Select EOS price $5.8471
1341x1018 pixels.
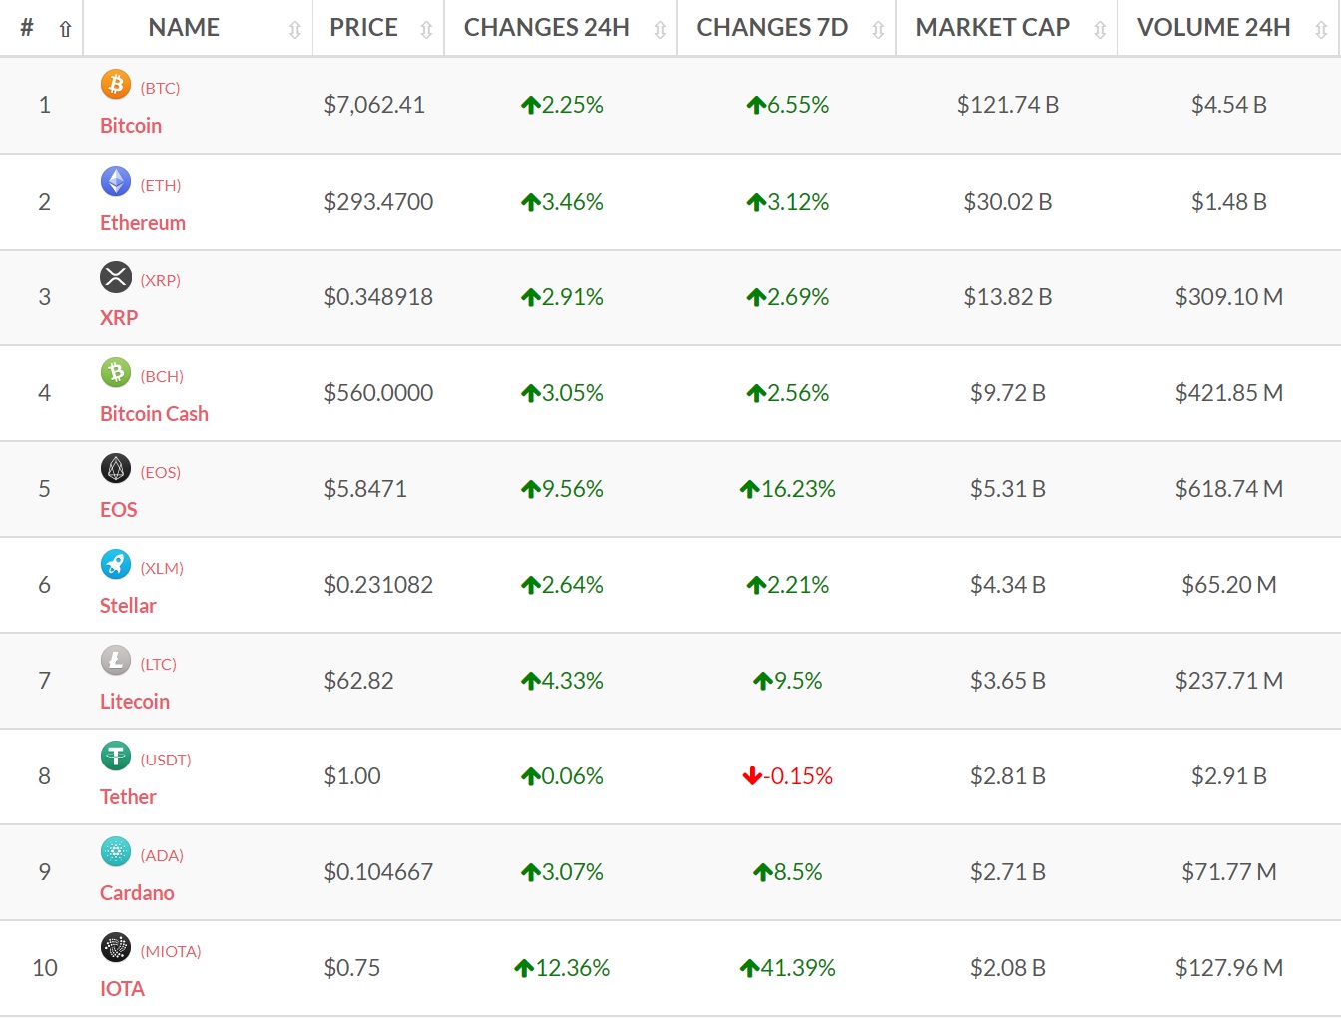(x=365, y=489)
